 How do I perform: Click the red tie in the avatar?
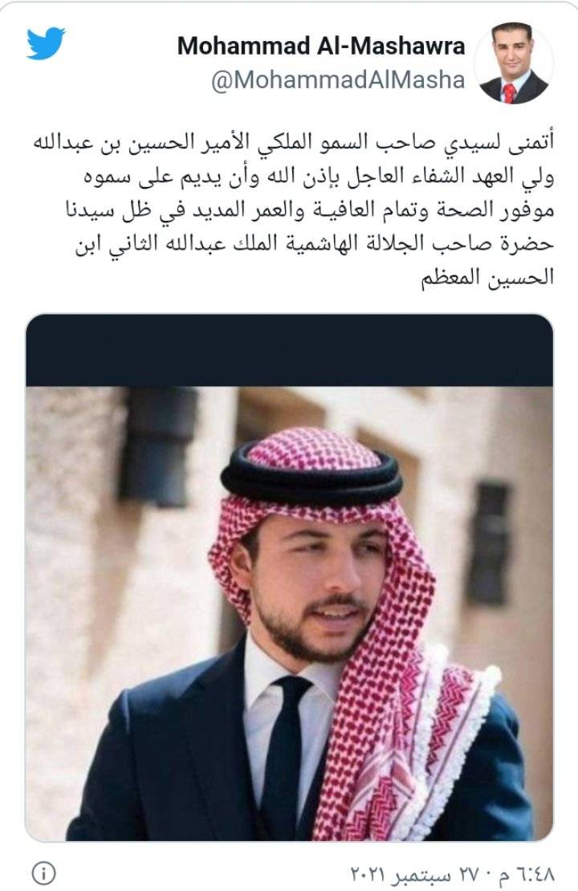509,93
